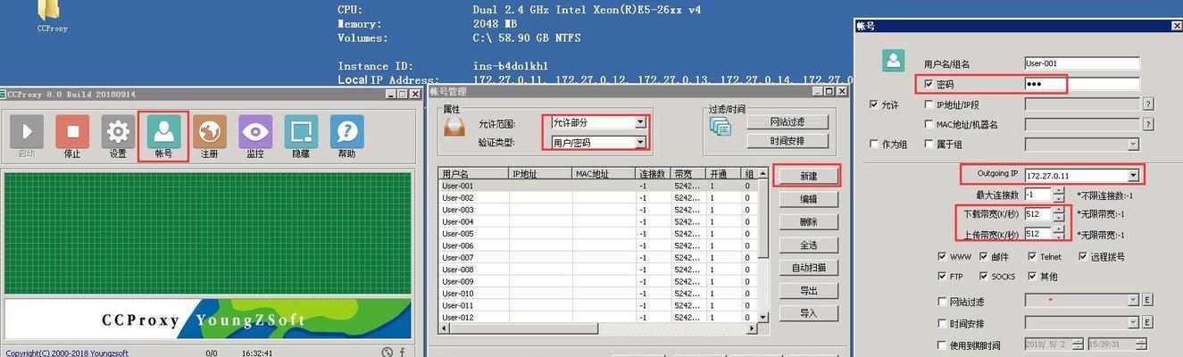Click the question button beside IP地址/IP段 field

[1148, 104]
